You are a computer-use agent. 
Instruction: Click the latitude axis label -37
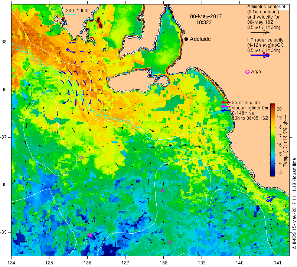pos(4,137)
